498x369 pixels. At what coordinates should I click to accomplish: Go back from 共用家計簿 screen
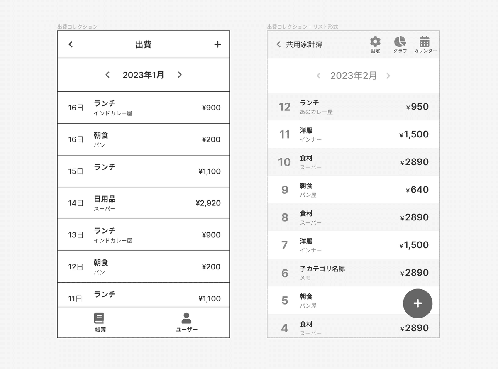pos(278,44)
